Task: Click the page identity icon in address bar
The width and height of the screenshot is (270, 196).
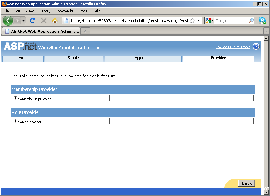Action: point(66,21)
